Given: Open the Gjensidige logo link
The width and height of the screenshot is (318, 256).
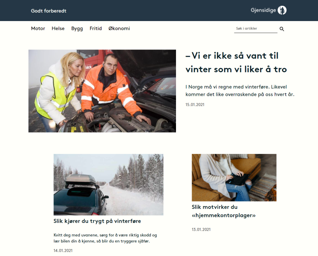Looking at the screenshot, I should 268,10.
